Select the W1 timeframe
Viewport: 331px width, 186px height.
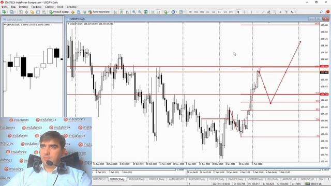225,12
